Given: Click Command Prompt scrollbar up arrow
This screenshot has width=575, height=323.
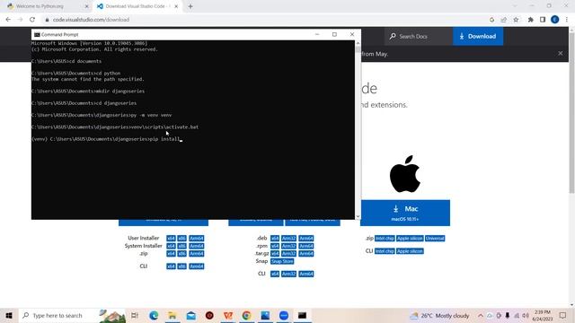Looking at the screenshot, I should point(358,43).
